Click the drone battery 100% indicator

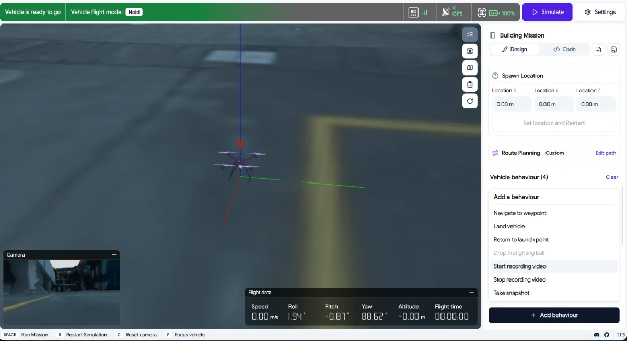tap(496, 13)
